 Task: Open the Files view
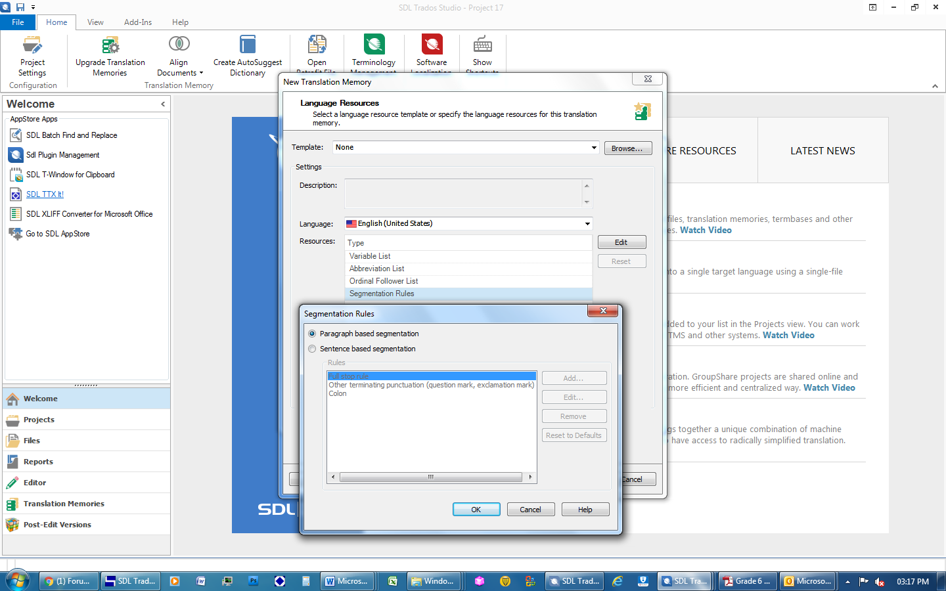(87, 441)
